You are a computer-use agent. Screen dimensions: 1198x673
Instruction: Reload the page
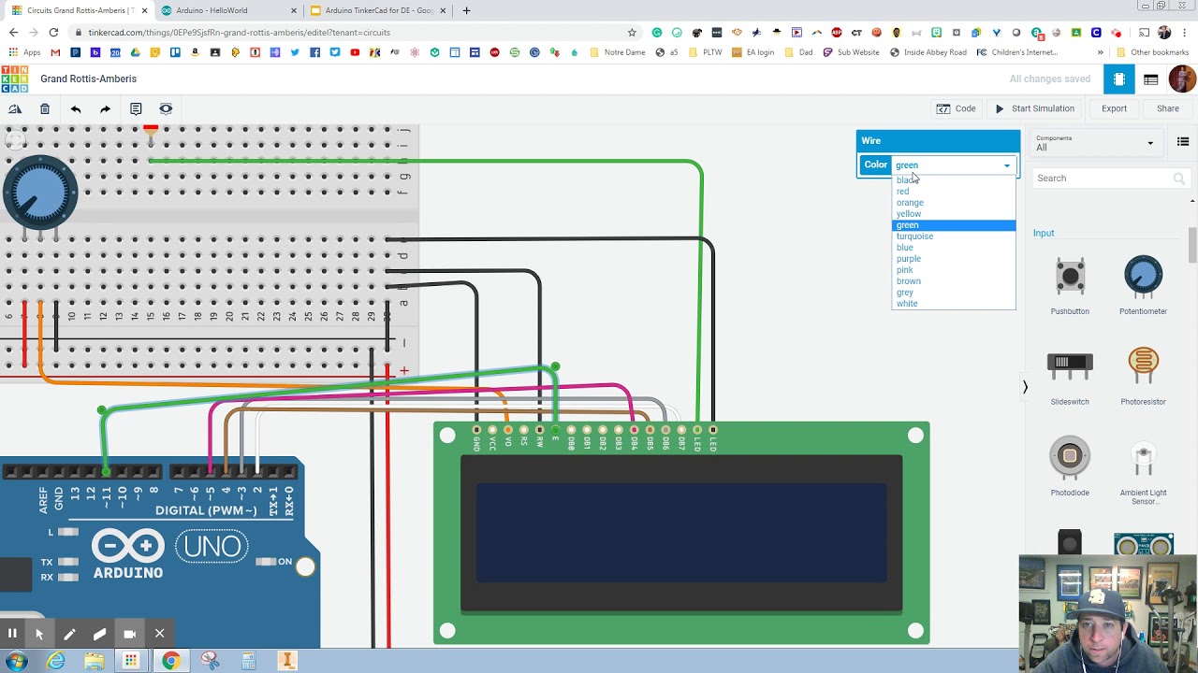tap(53, 33)
